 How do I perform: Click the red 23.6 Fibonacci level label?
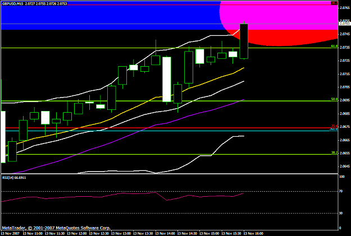pos(335,126)
